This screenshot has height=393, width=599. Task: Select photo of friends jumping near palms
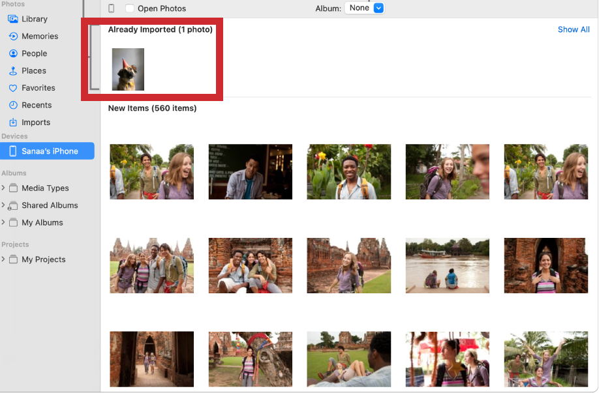coord(546,359)
